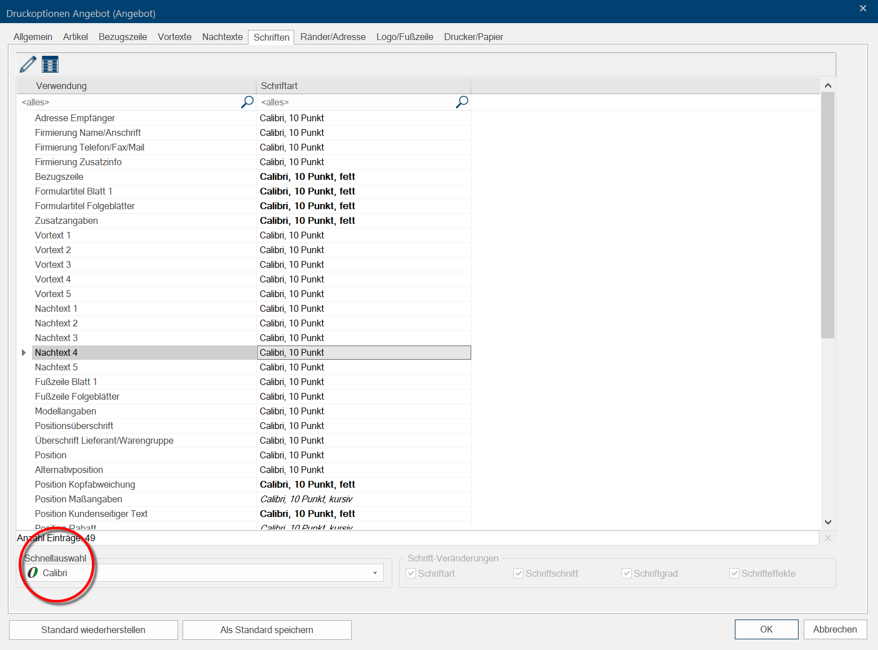878x650 pixels.
Task: Switch to the Ränder/Adresse tab
Action: pos(332,37)
